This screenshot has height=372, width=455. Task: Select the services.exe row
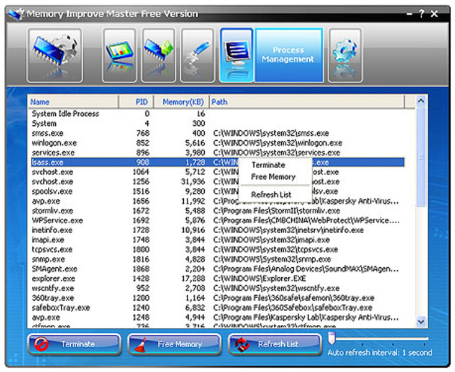[x=218, y=153]
